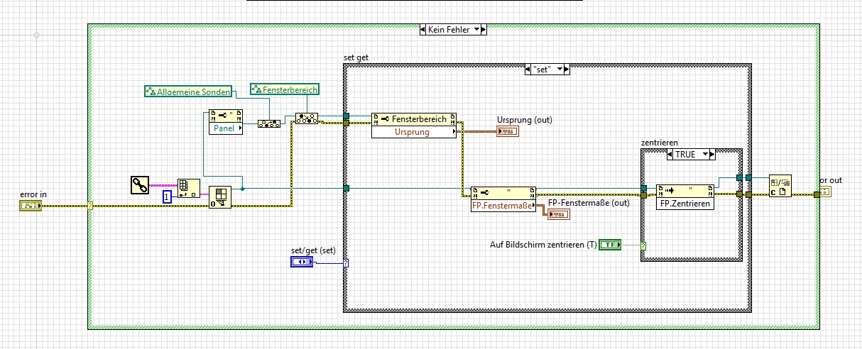
Task: Open the "set" case selector dropdown
Action: 560,69
